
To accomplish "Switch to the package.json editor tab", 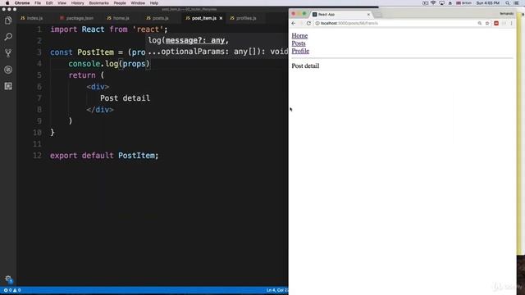I will (76, 18).
